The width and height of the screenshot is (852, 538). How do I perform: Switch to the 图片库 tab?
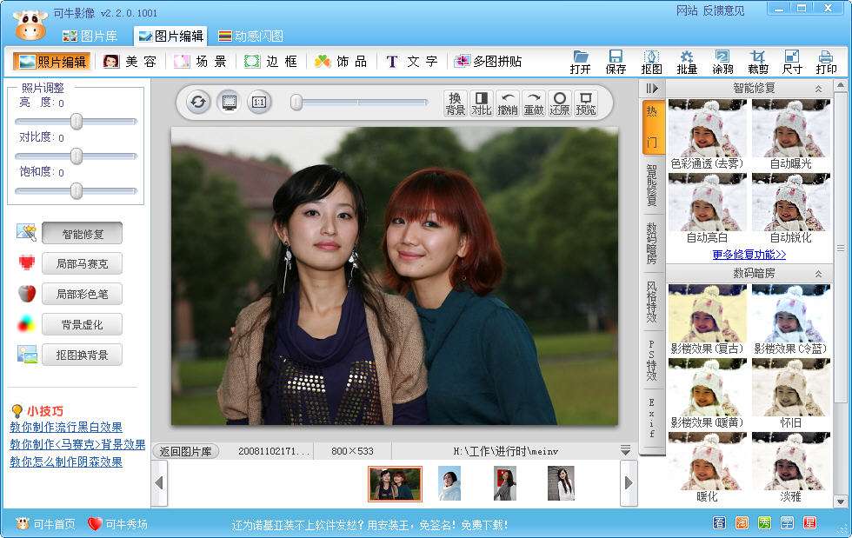coord(90,37)
